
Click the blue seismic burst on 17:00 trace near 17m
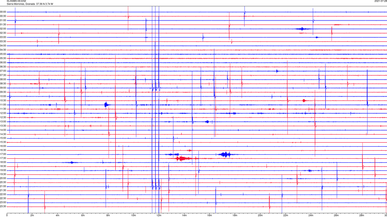tap(225, 154)
